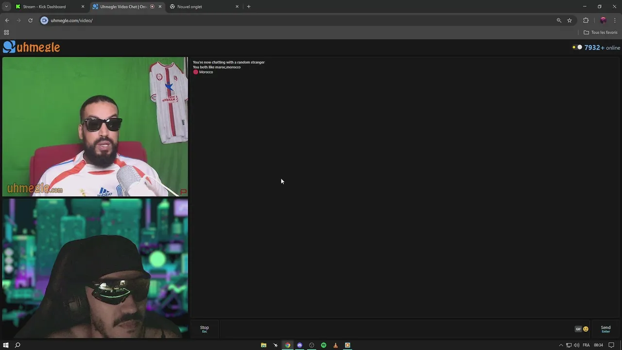Click the Morocco interest tag in chat
Screen dimensions: 622x350
coord(203,72)
